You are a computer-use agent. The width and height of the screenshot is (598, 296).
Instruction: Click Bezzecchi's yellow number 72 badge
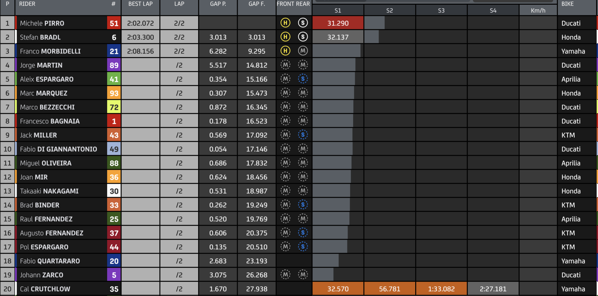click(114, 107)
